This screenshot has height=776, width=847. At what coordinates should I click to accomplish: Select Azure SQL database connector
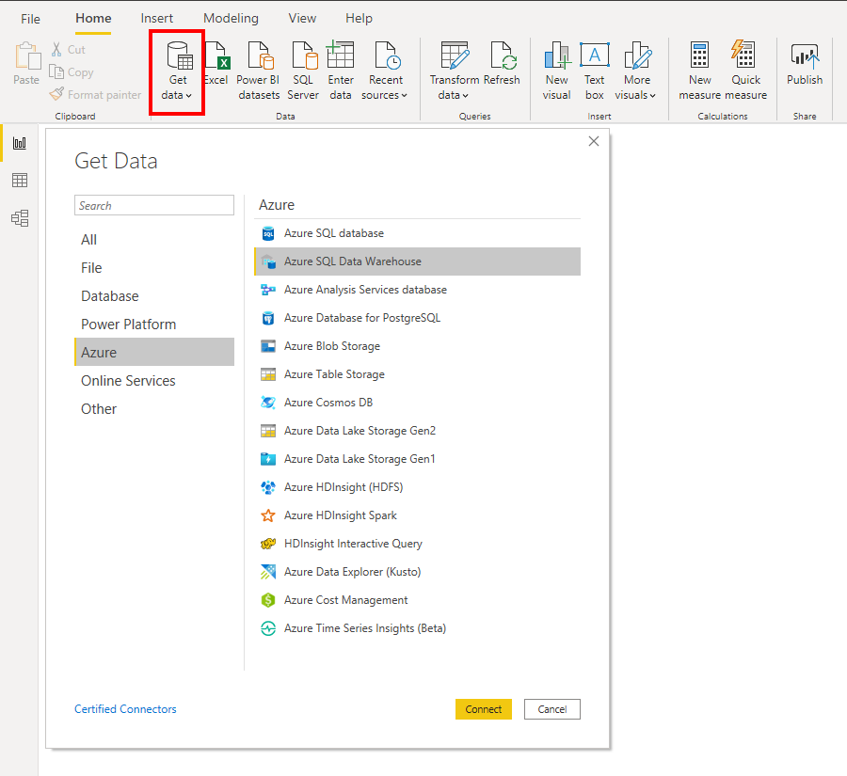click(417, 233)
